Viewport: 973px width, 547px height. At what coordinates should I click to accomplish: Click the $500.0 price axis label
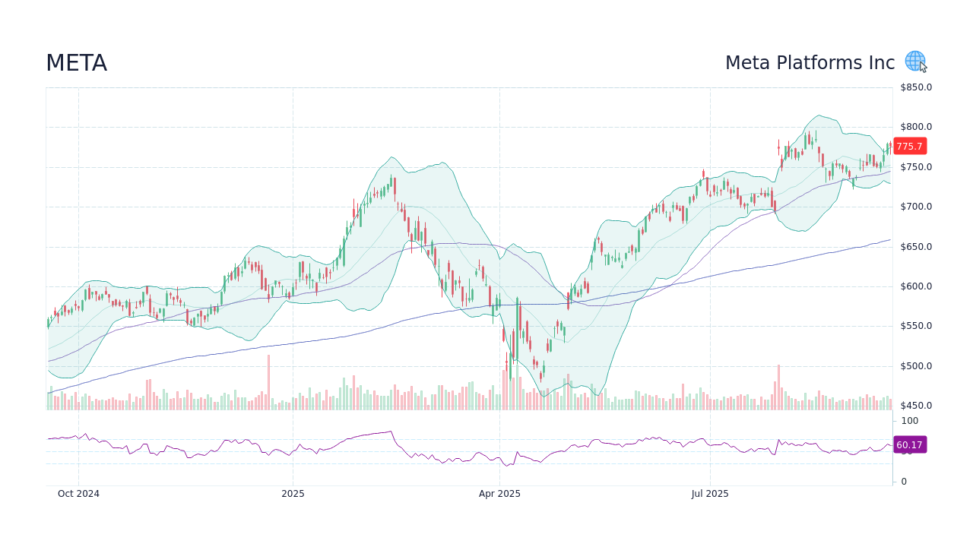pos(916,366)
